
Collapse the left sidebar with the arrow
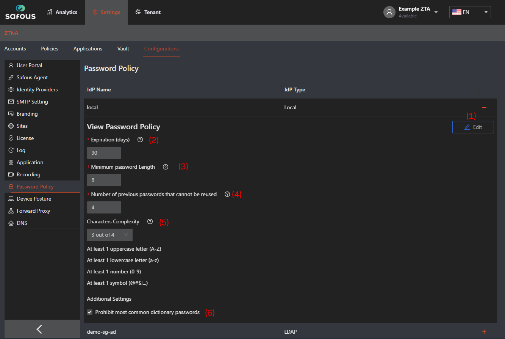coord(39,329)
